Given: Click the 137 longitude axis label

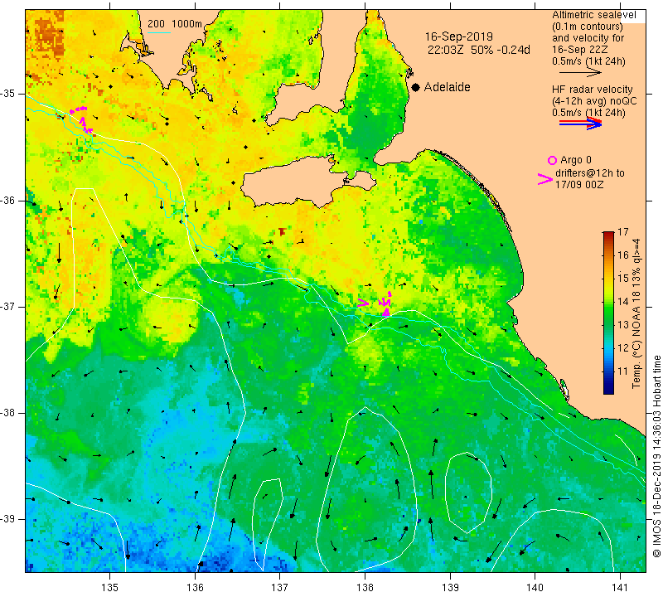Looking at the screenshot, I should click(280, 588).
